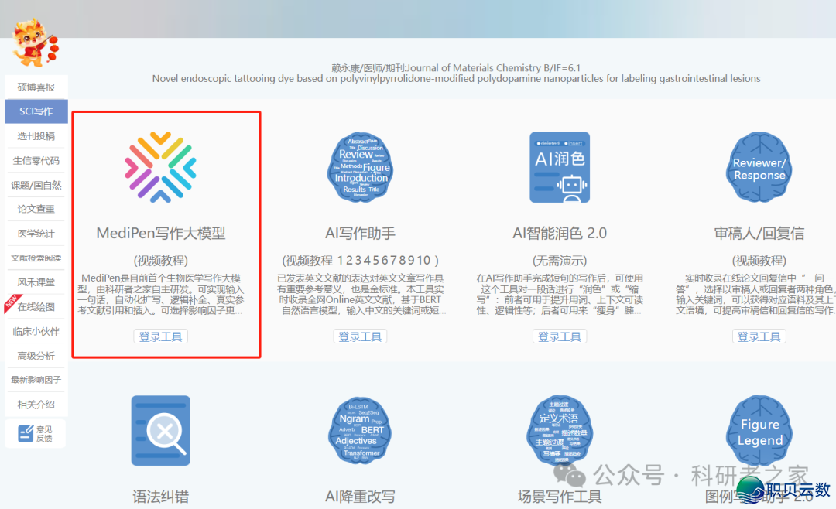The height and width of the screenshot is (509, 836).
Task: Click the AI降重改写 title
Action: (x=361, y=497)
